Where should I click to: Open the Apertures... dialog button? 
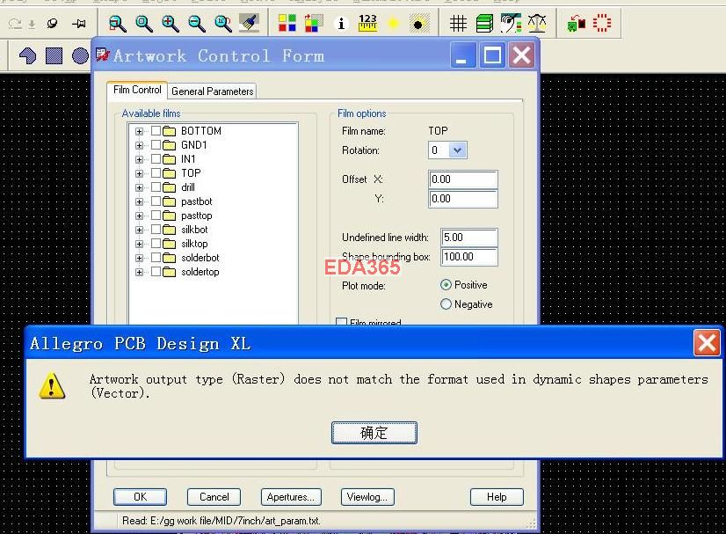coord(291,497)
